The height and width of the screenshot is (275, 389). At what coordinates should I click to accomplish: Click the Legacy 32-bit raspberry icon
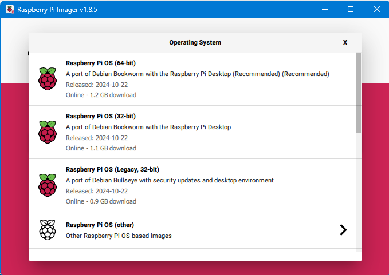tap(48, 185)
